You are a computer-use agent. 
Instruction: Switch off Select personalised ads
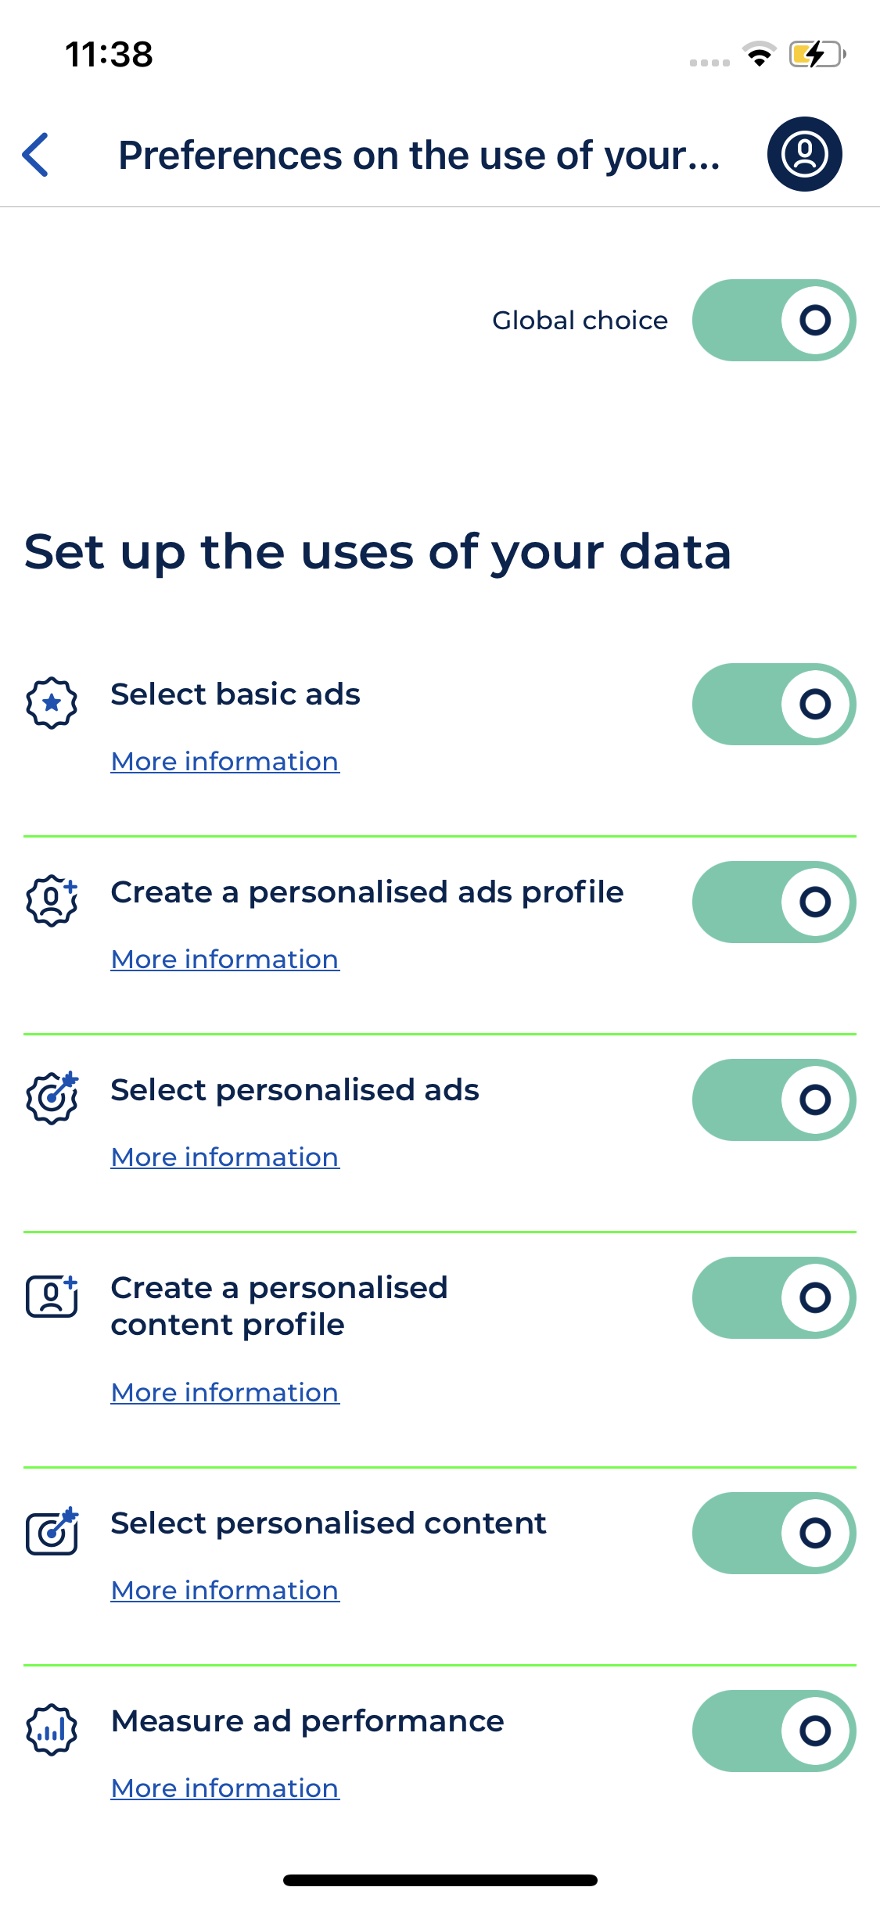click(x=774, y=1100)
